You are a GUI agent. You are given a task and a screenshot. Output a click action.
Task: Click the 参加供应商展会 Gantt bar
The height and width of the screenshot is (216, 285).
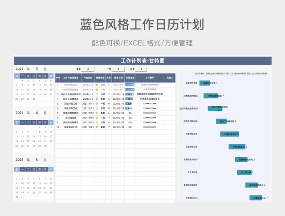(251, 185)
